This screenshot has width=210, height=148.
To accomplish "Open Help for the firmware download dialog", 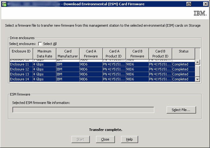I will 129,139.
